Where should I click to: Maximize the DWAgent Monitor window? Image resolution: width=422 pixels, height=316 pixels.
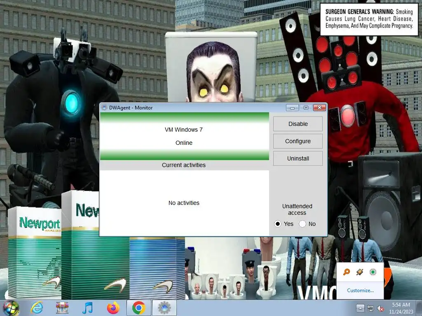pyautogui.click(x=306, y=108)
